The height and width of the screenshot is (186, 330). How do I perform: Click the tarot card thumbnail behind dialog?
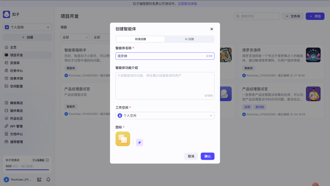pos(226,55)
